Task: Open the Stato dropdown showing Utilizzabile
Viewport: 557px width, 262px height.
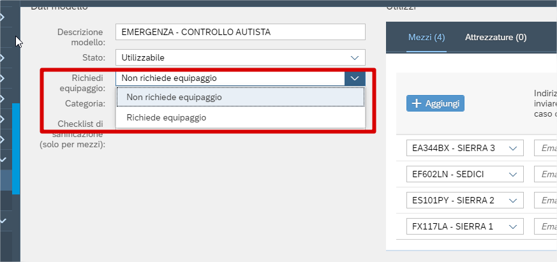Action: tap(240, 57)
